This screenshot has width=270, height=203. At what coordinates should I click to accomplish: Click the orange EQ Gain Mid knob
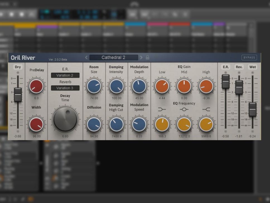[x=184, y=86]
